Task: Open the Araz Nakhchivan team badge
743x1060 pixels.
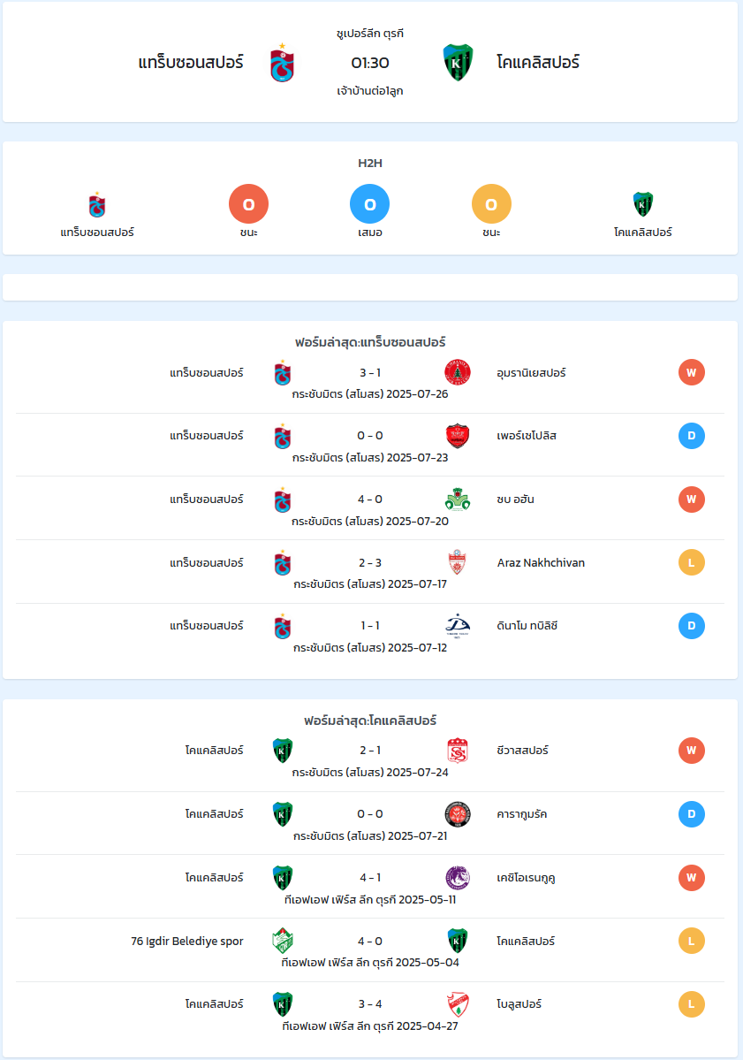Action: point(458,562)
